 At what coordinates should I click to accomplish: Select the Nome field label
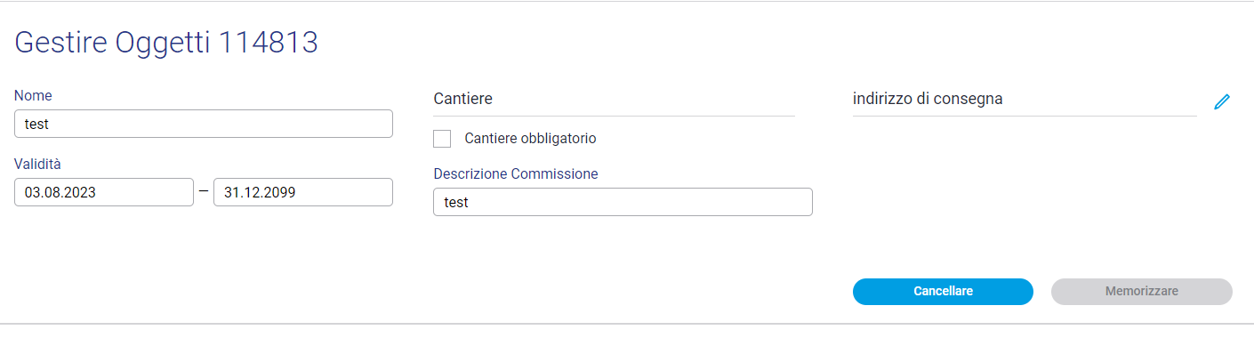coord(33,95)
